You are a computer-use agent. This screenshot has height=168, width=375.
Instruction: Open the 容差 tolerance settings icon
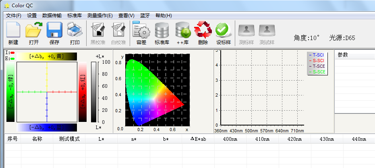[x=141, y=33]
